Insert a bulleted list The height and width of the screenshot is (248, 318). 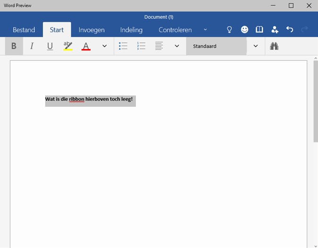click(x=123, y=46)
